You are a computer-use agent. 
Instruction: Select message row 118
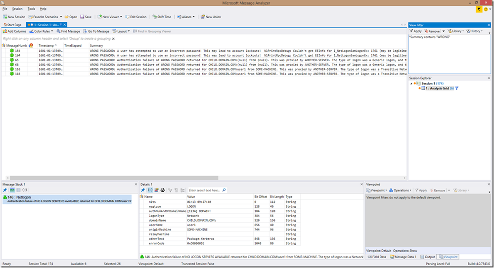(204, 74)
